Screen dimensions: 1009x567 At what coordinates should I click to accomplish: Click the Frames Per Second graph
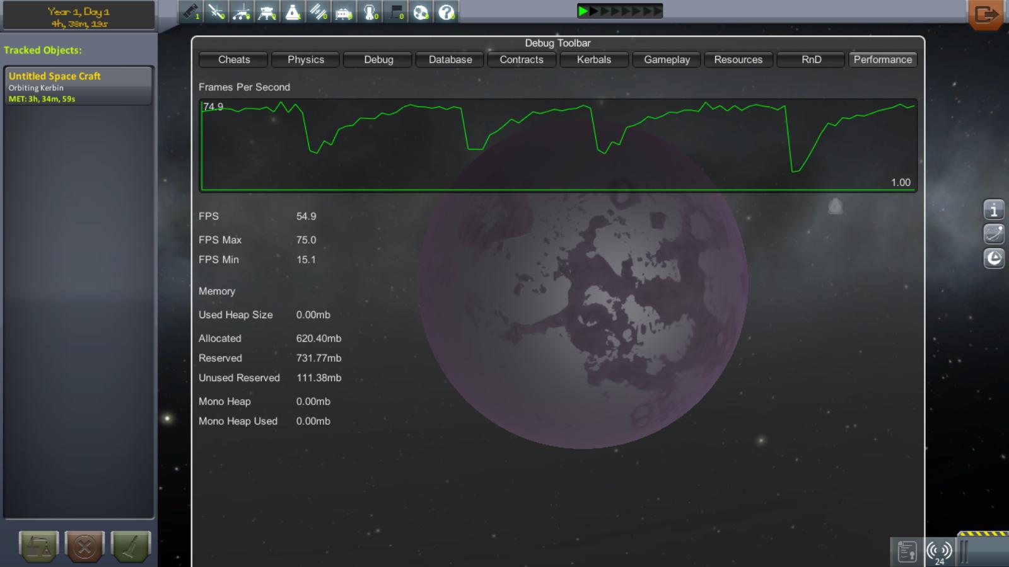coord(558,145)
